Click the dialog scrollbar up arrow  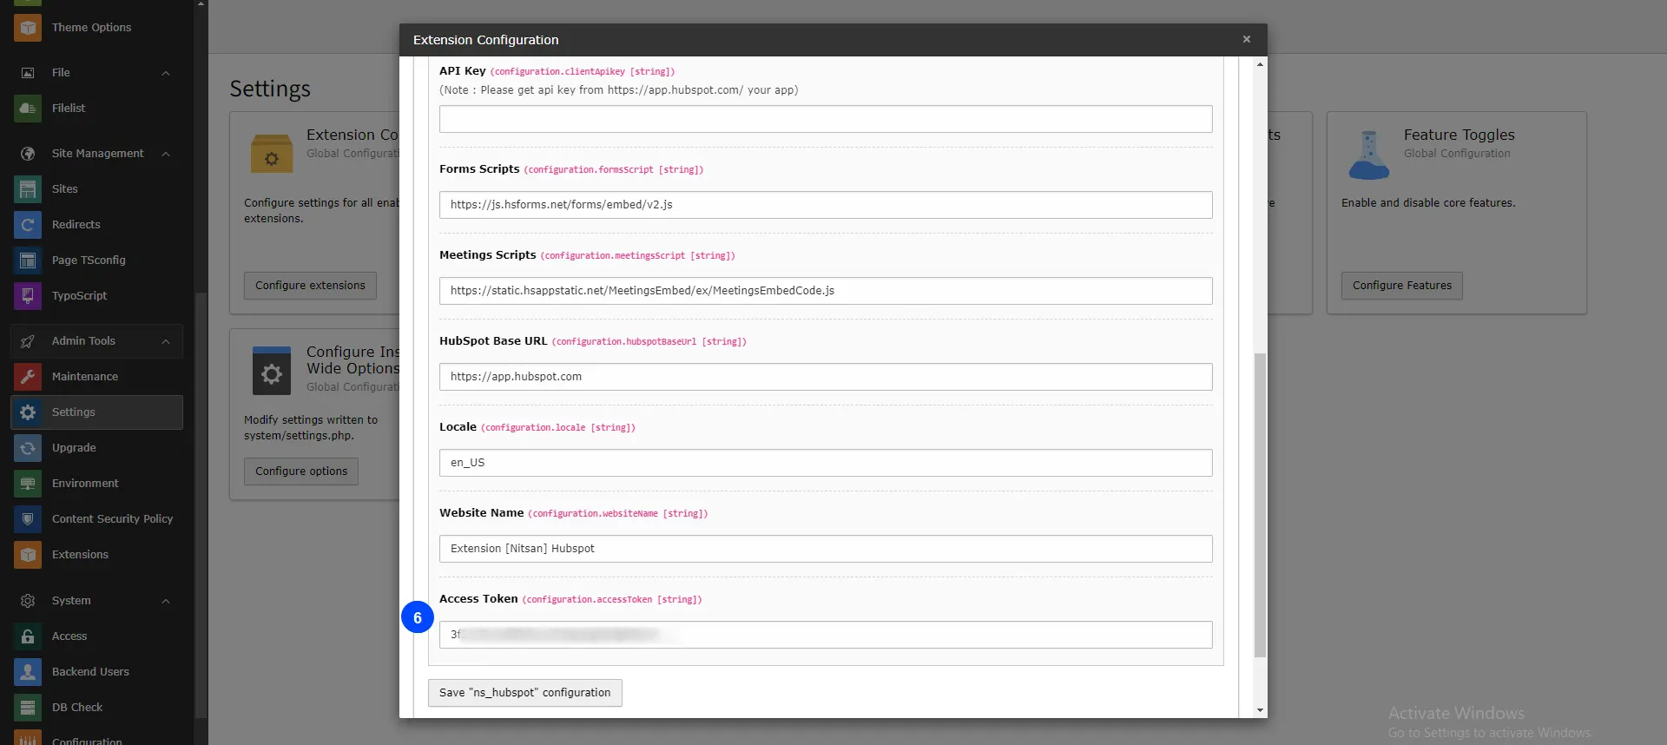[x=1260, y=64]
